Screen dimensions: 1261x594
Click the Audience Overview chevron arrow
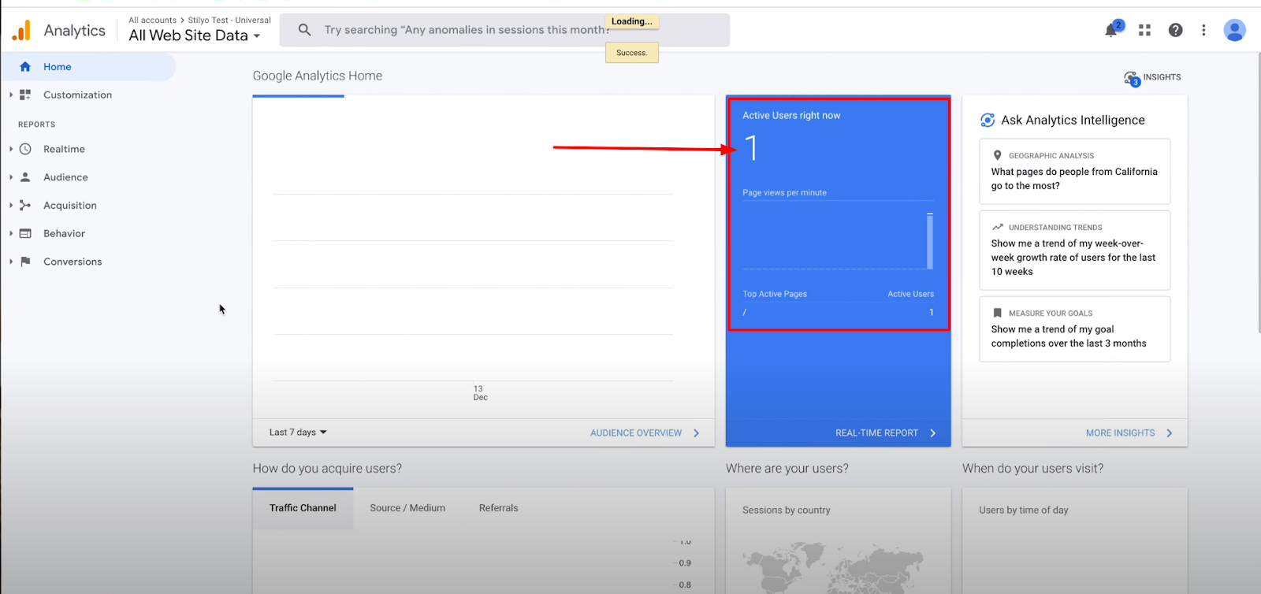(696, 433)
